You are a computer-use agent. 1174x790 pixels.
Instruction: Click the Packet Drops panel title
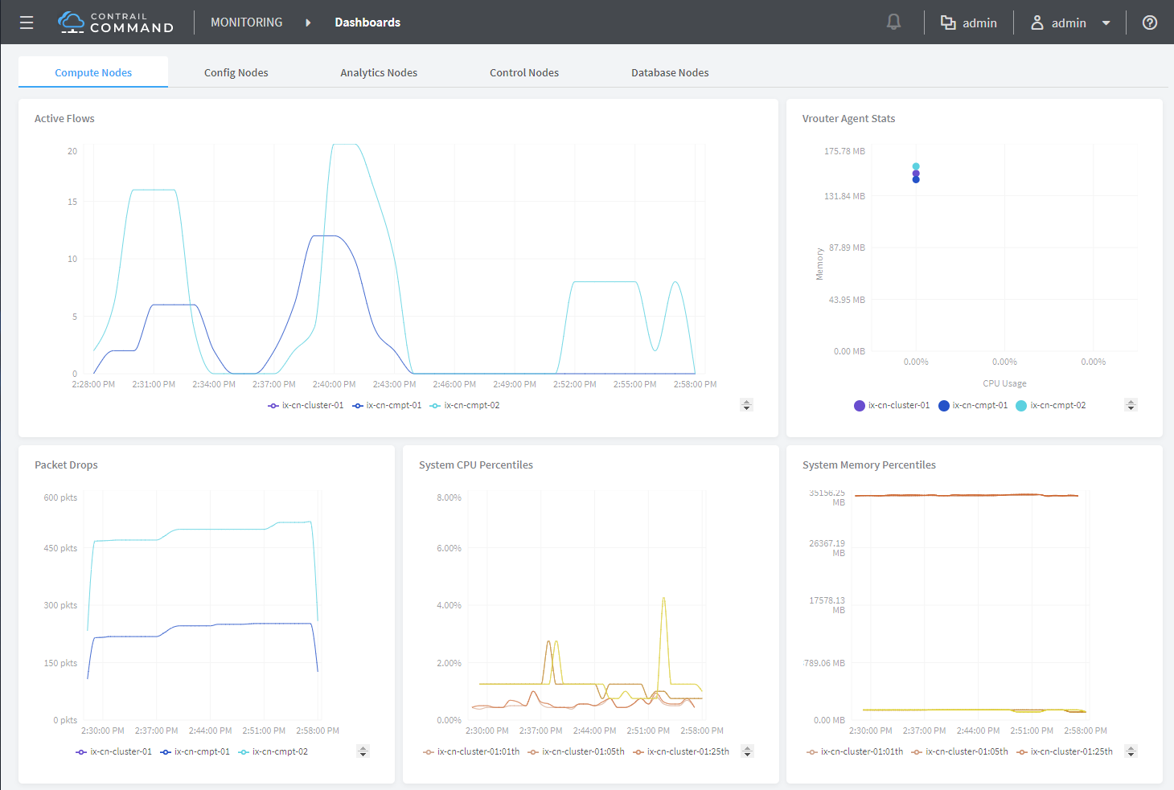(x=66, y=465)
